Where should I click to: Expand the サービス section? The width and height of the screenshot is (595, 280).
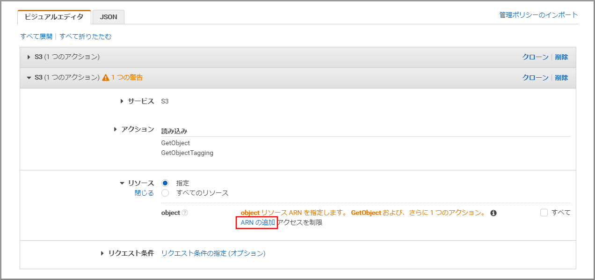122,101
